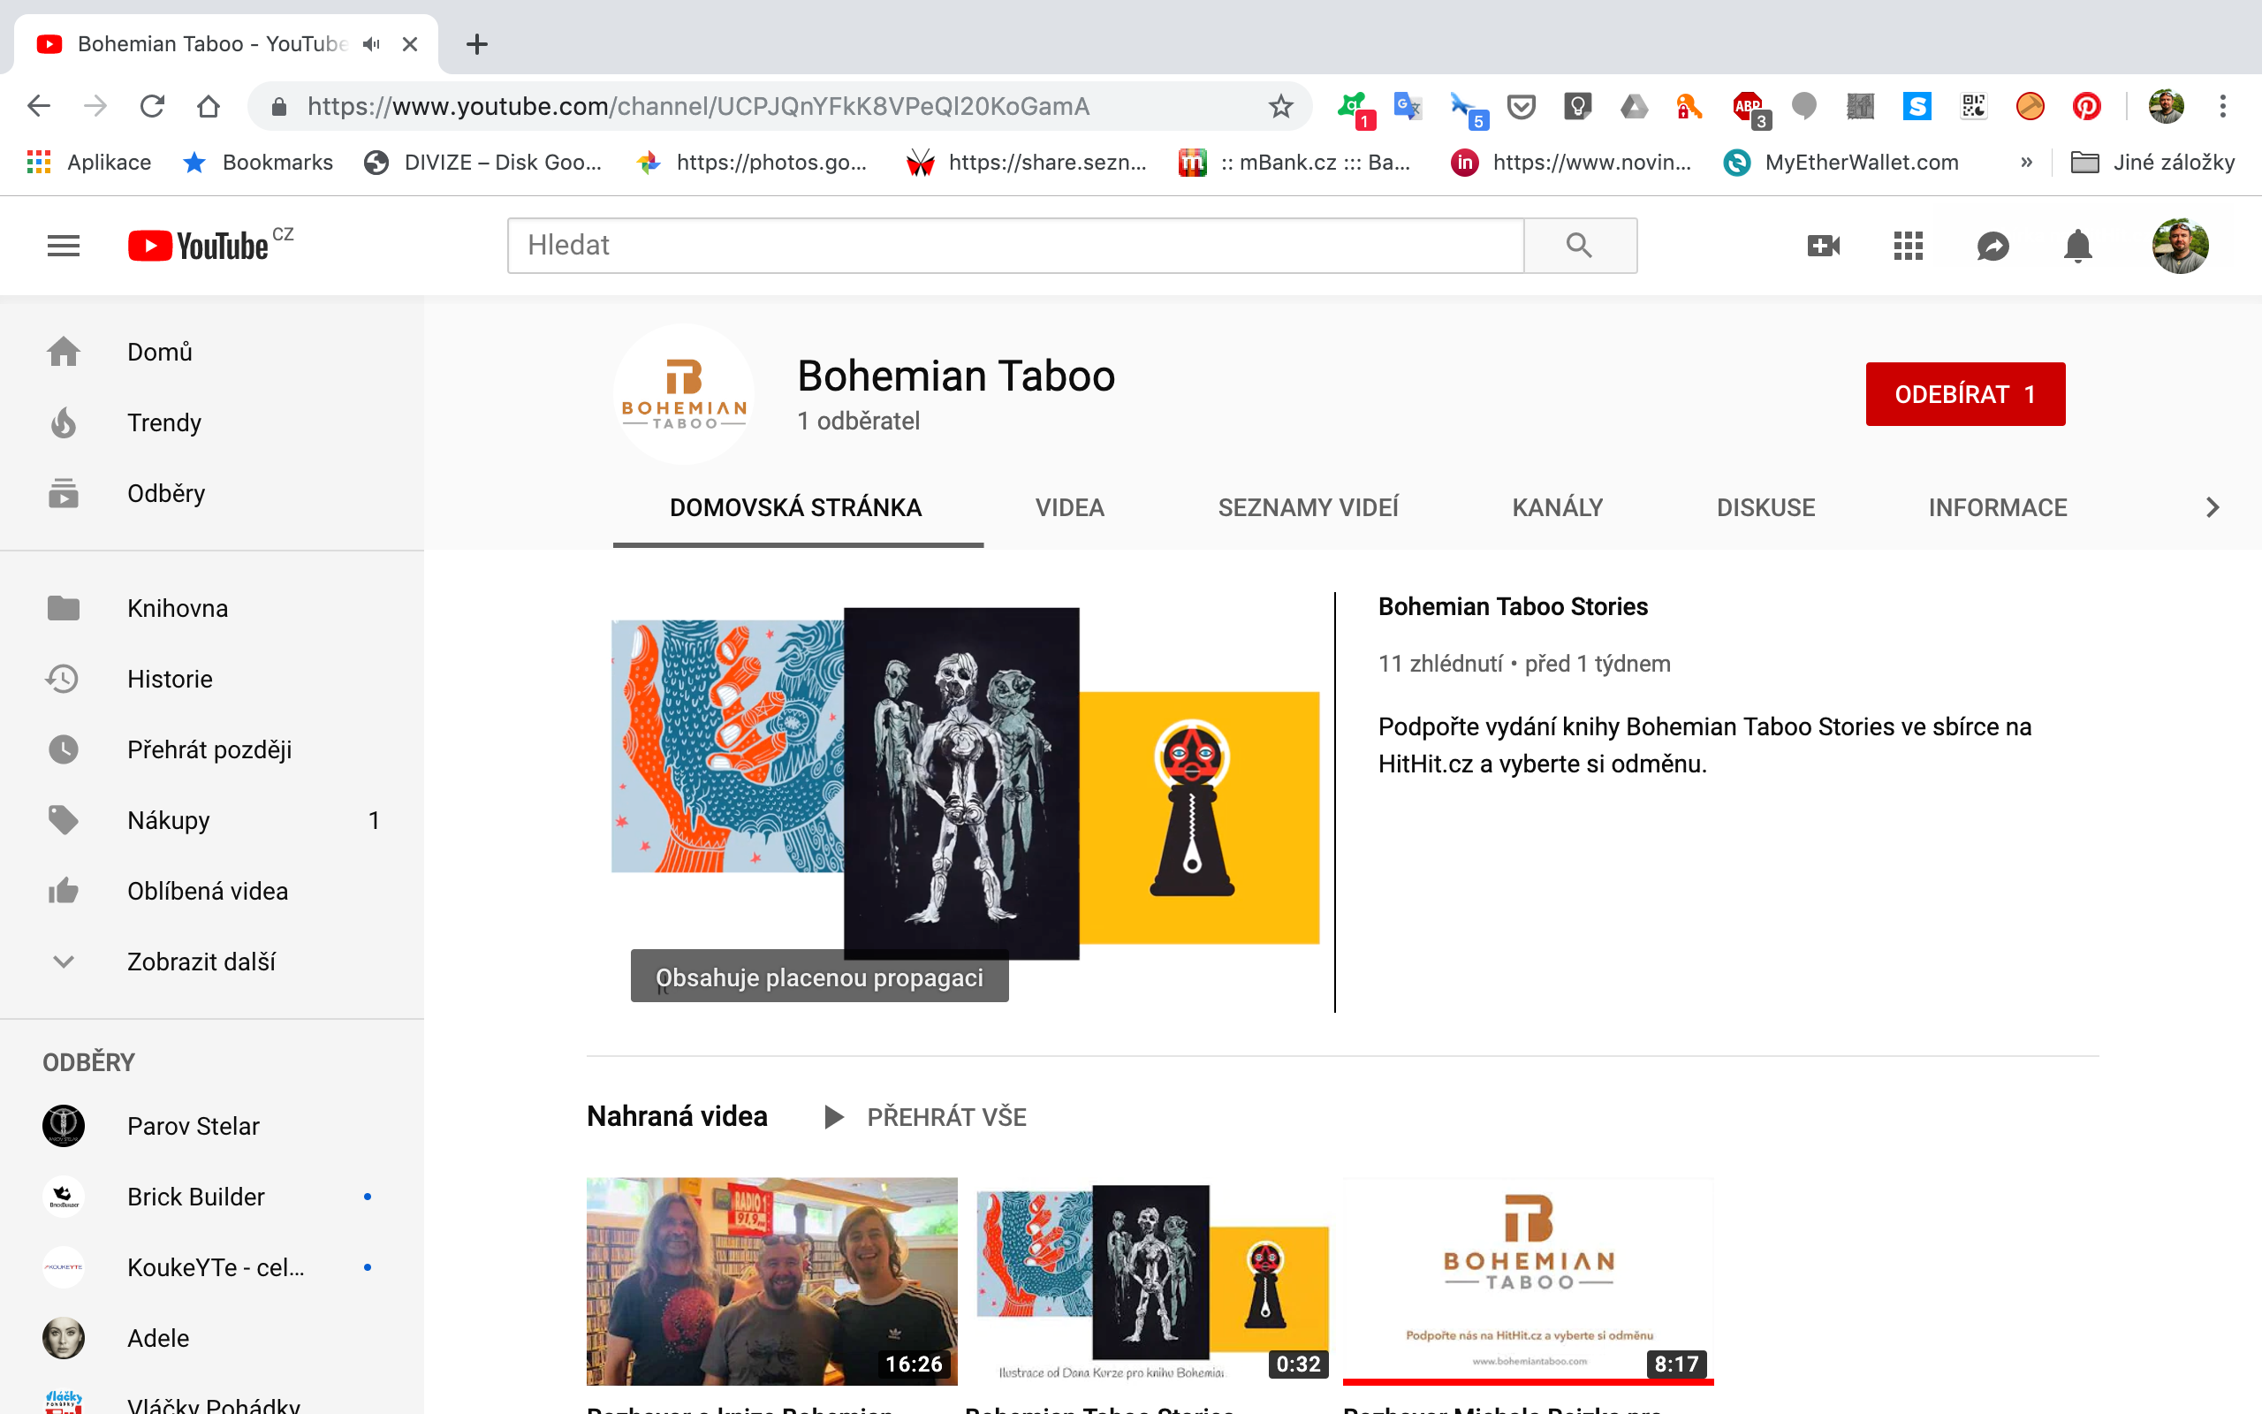Open the YouTube apps grid icon
The width and height of the screenshot is (2262, 1414).
(1908, 246)
